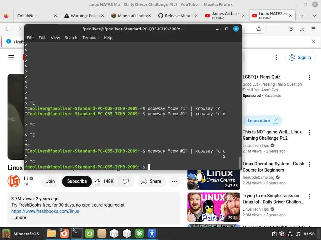Open the Firefox hamburger application menu
This screenshot has height=240, width=321.
pos(313,29)
